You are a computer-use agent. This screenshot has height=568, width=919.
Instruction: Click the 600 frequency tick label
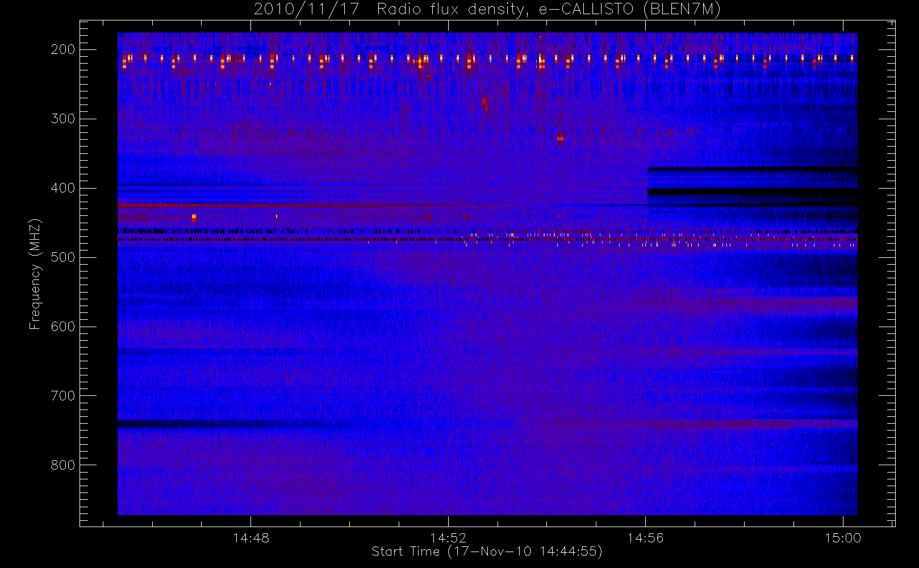point(63,327)
